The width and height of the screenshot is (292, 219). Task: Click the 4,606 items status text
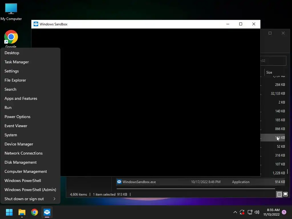pyautogui.click(x=78, y=194)
